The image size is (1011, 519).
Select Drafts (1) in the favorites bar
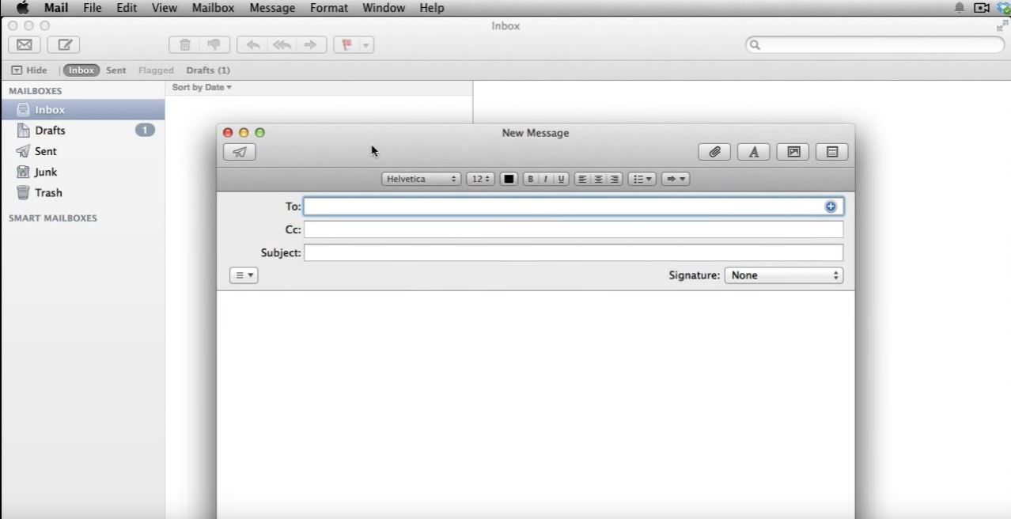coord(208,70)
